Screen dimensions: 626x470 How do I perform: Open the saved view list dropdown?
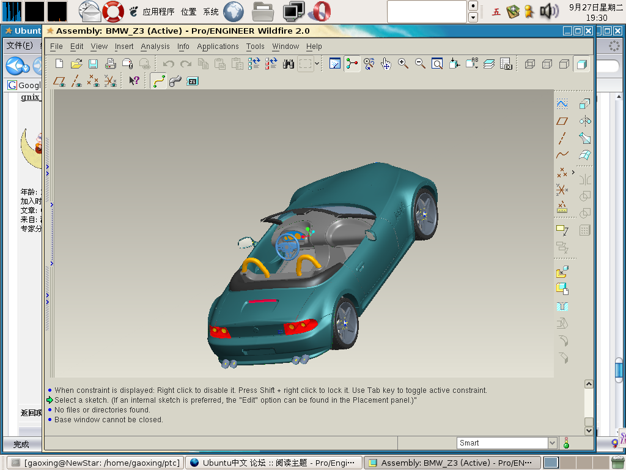(x=471, y=64)
